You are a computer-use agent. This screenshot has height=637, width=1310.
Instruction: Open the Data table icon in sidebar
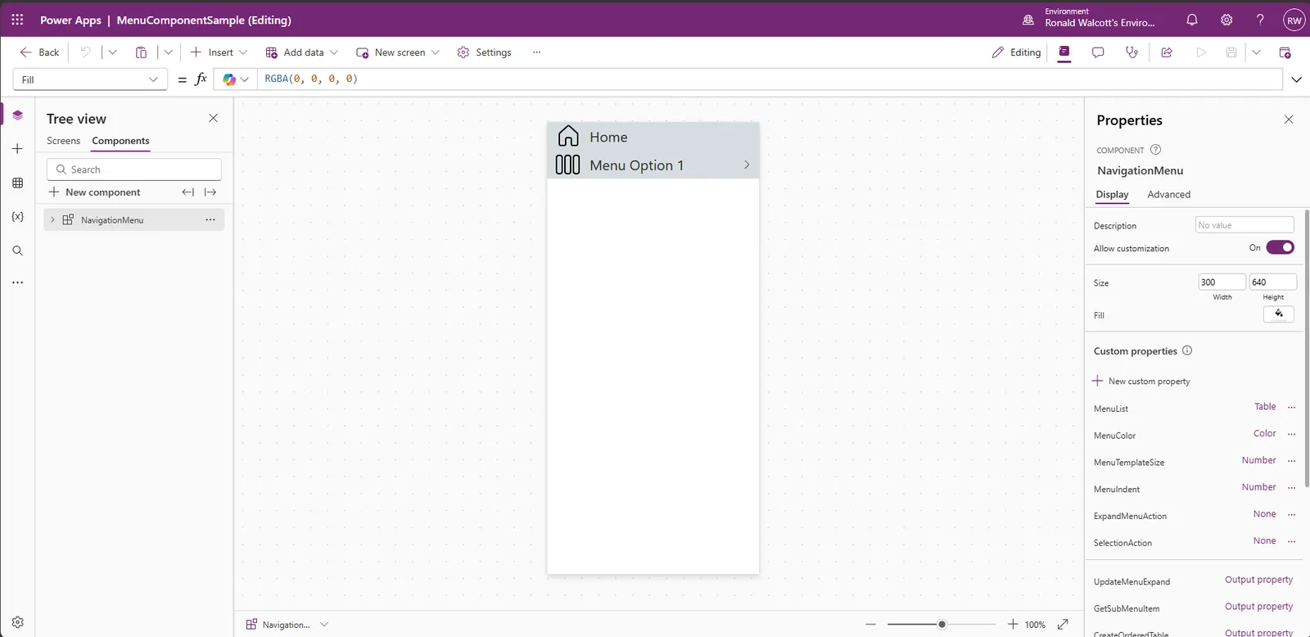[x=17, y=183]
